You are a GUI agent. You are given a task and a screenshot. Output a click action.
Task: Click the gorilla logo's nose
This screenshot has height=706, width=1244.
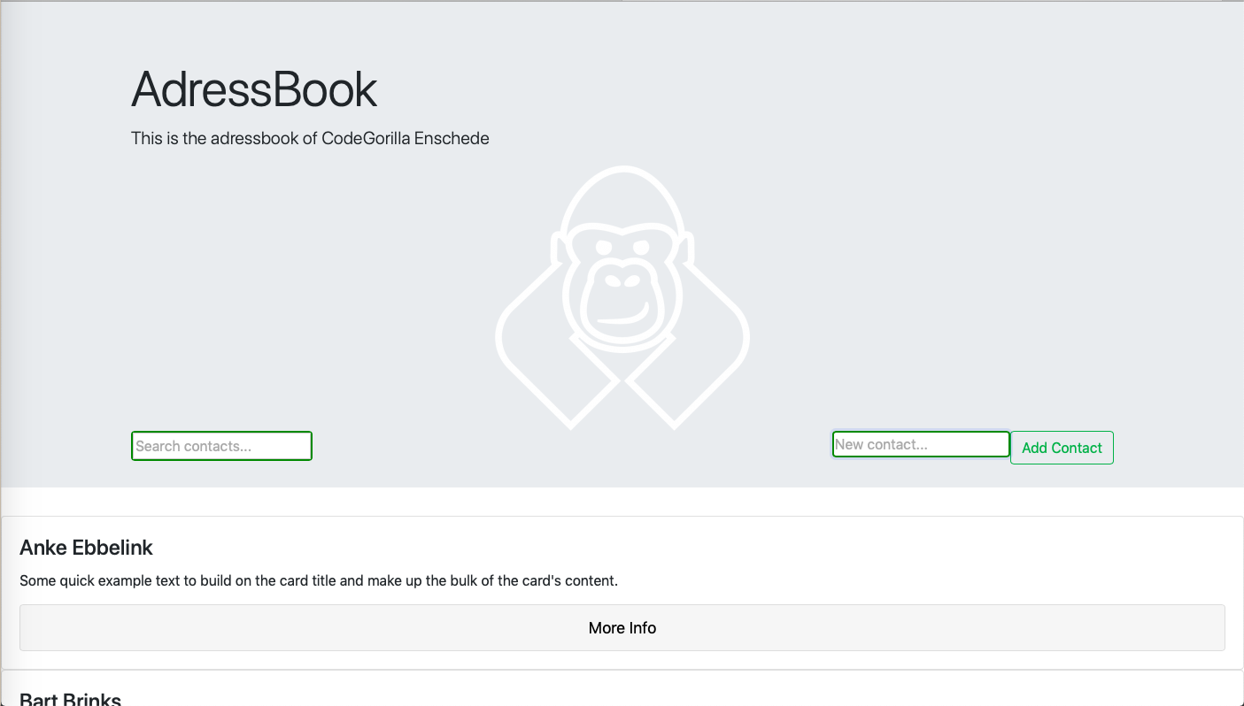point(621,280)
